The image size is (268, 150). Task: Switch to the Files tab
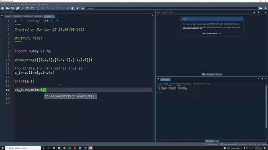221,75
